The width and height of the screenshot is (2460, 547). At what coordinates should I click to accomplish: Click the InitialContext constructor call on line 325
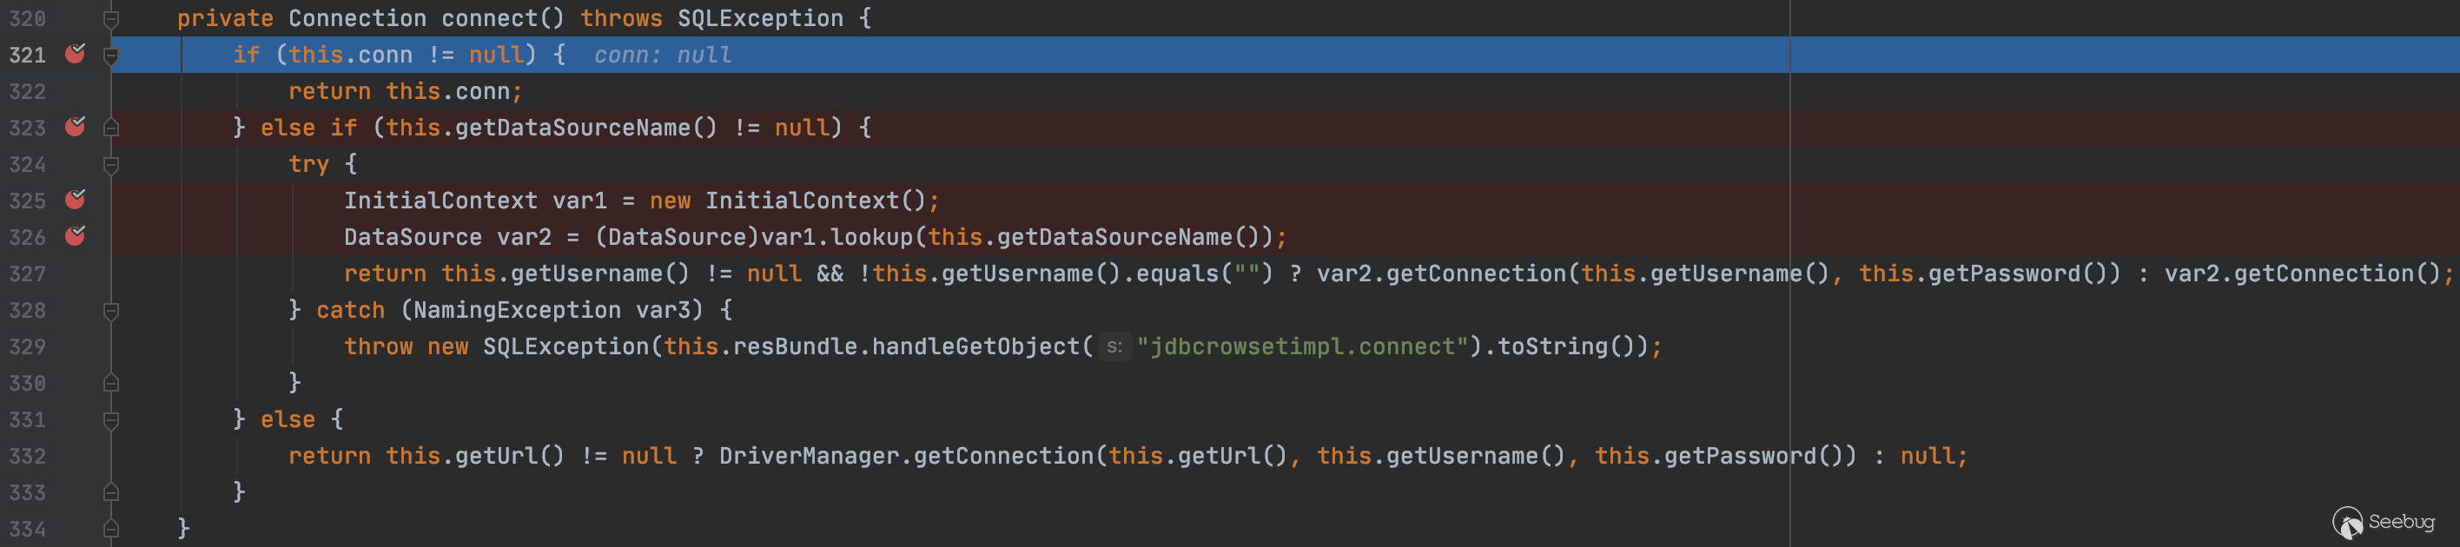coord(801,201)
